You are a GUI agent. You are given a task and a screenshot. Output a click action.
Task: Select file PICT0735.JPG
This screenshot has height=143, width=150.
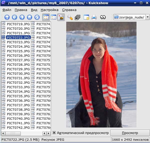[18, 96]
